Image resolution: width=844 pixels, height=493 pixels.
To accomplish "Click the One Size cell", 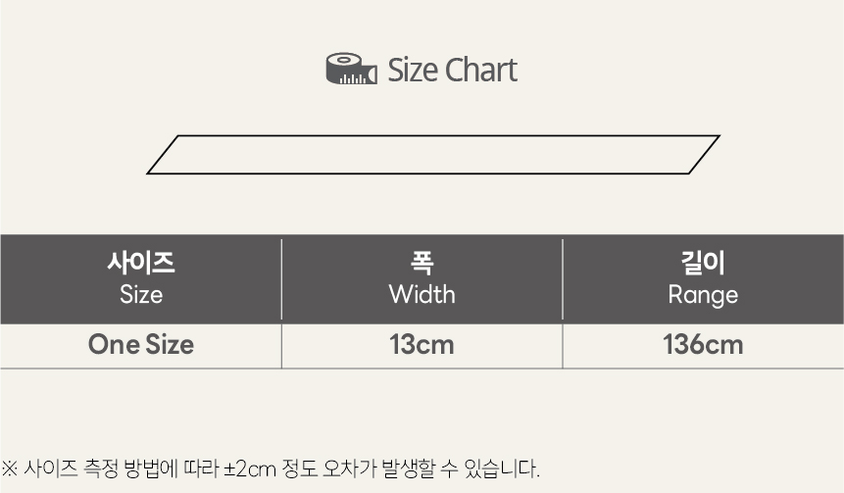I will pyautogui.click(x=141, y=344).
